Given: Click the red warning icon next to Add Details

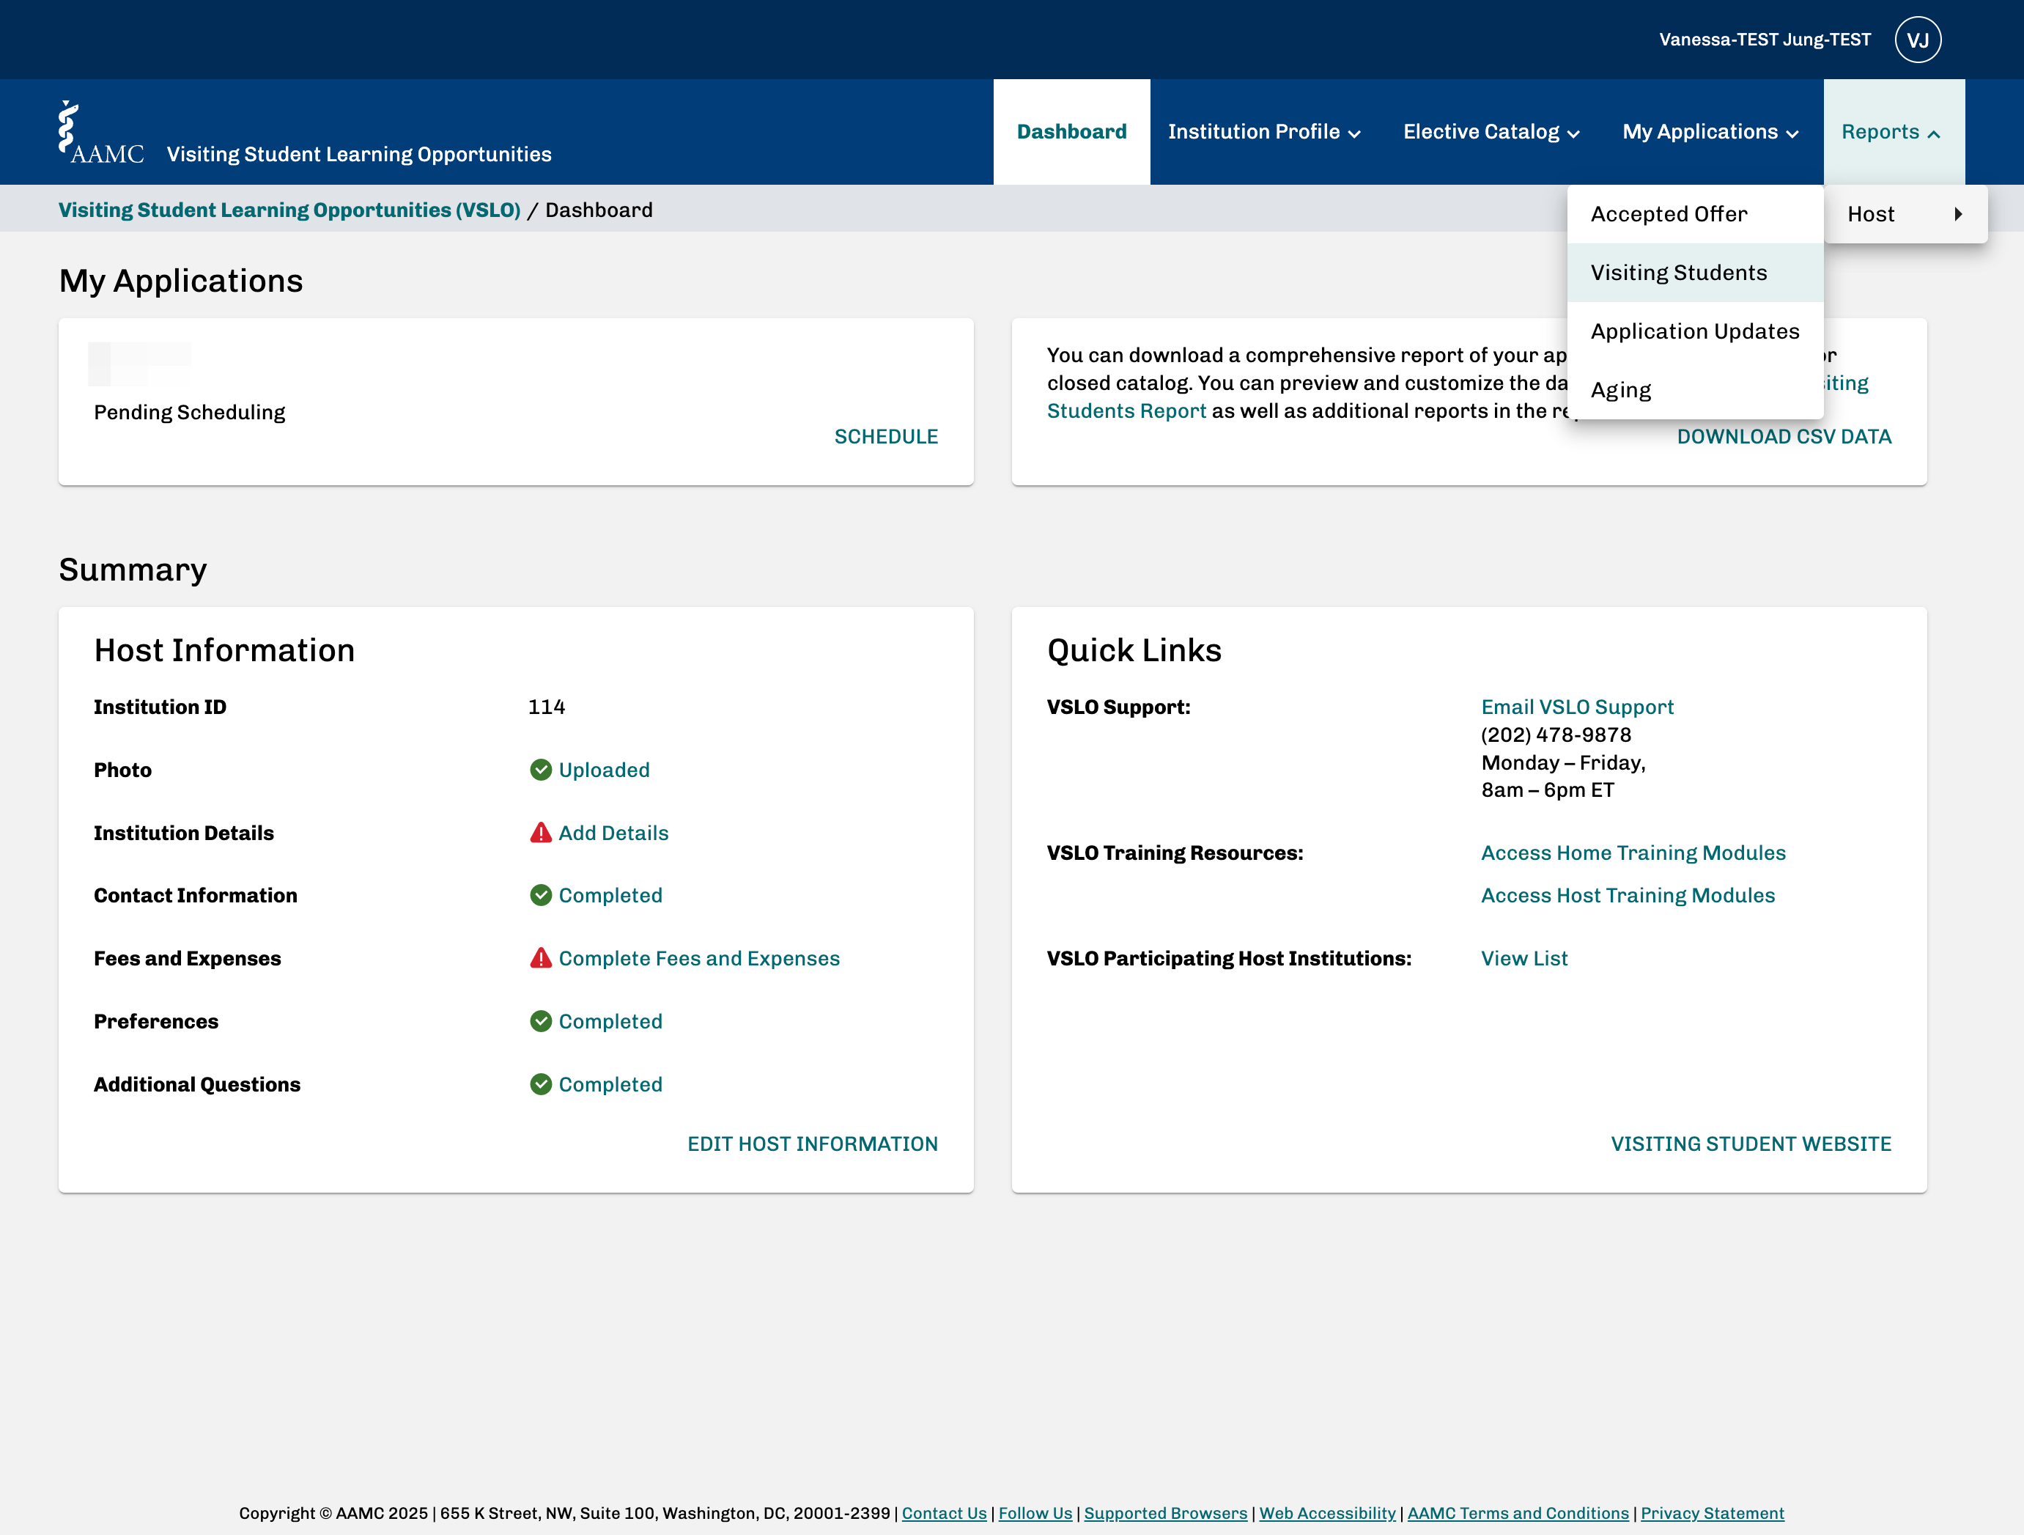Looking at the screenshot, I should pos(541,832).
